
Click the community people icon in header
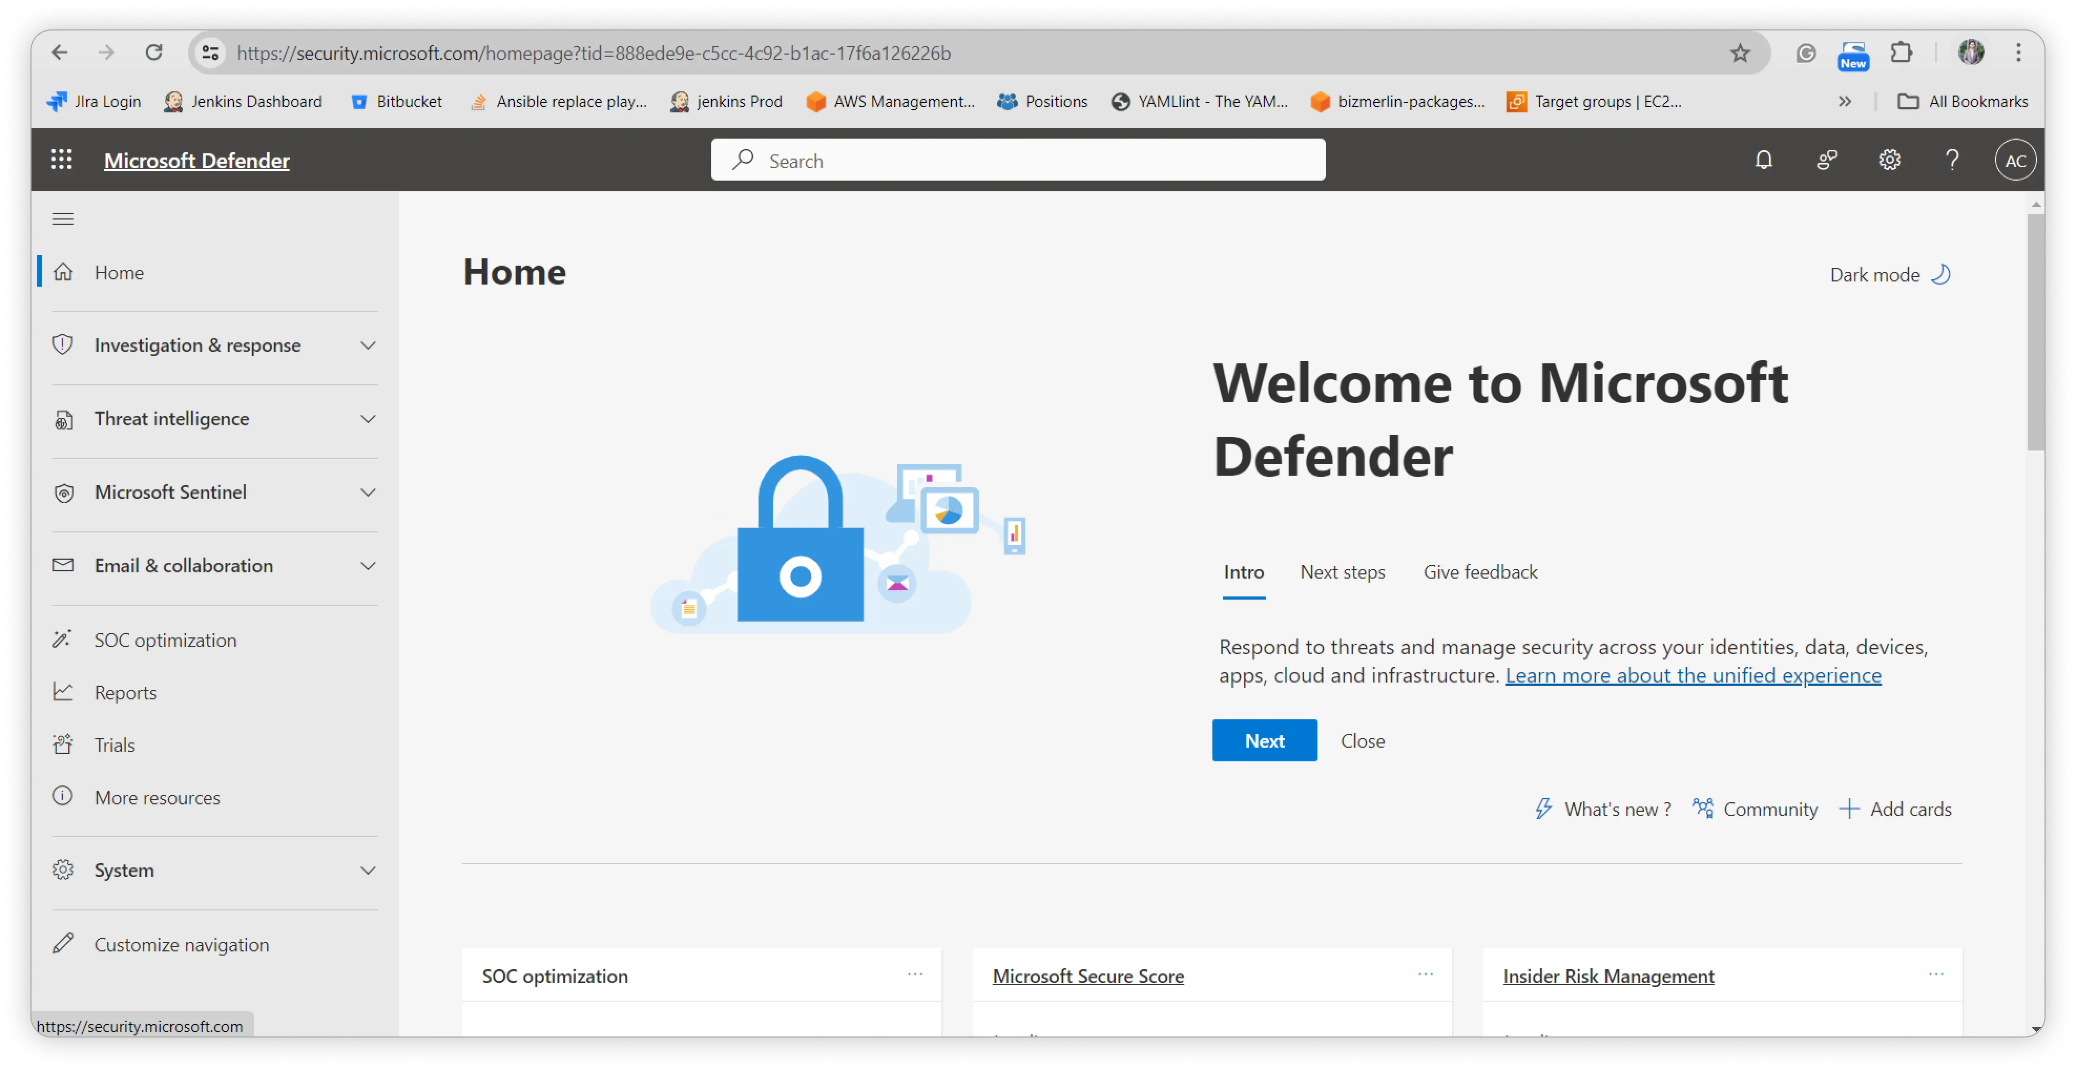(1826, 160)
